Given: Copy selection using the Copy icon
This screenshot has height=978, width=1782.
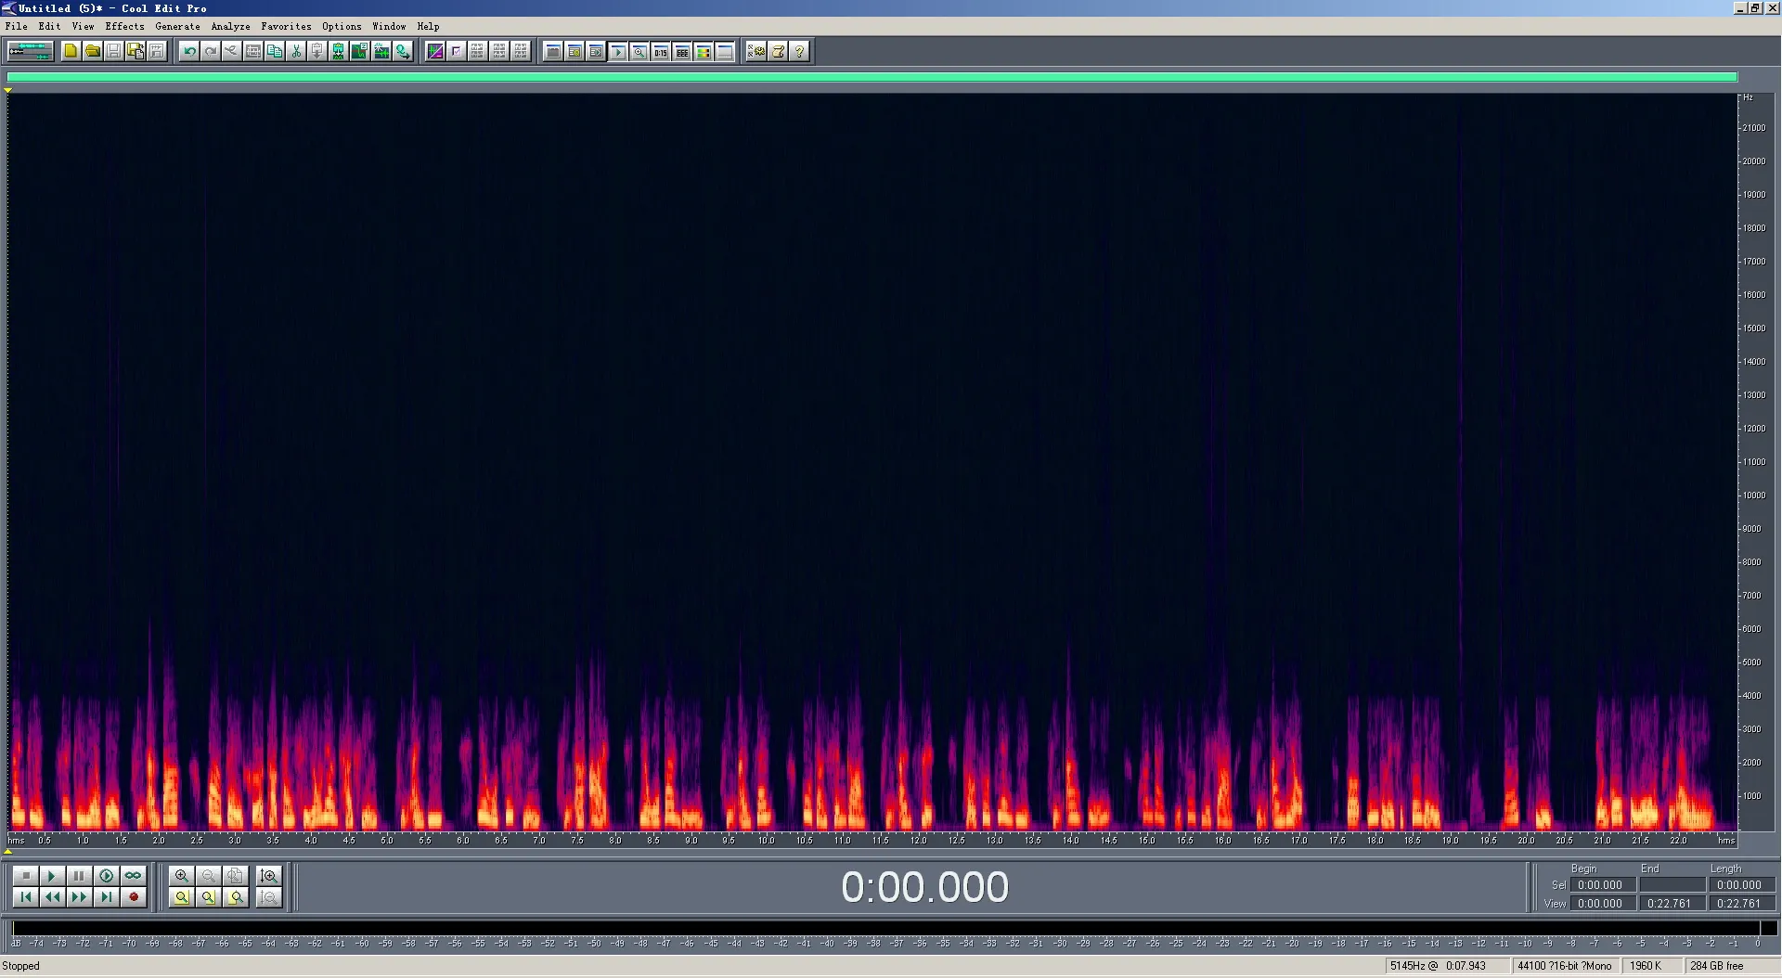Looking at the screenshot, I should (275, 51).
